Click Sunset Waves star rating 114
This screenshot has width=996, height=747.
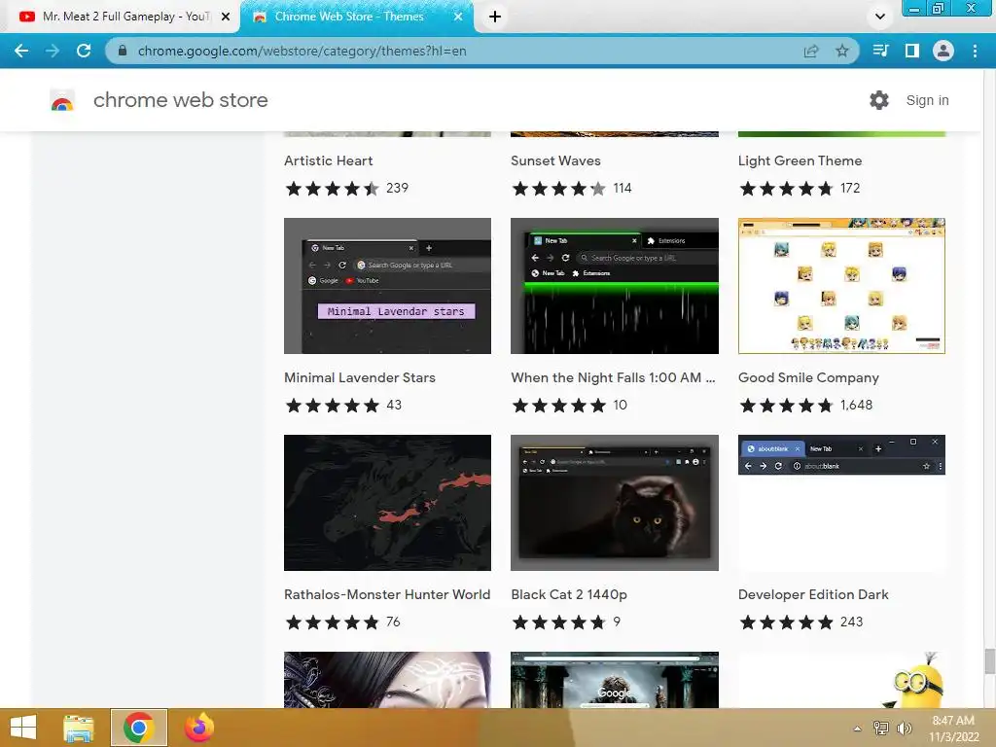(571, 189)
